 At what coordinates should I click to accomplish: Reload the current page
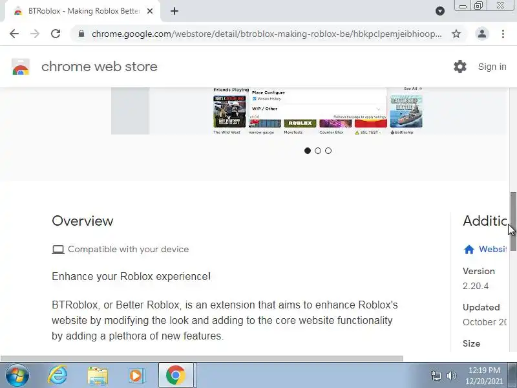coord(56,34)
